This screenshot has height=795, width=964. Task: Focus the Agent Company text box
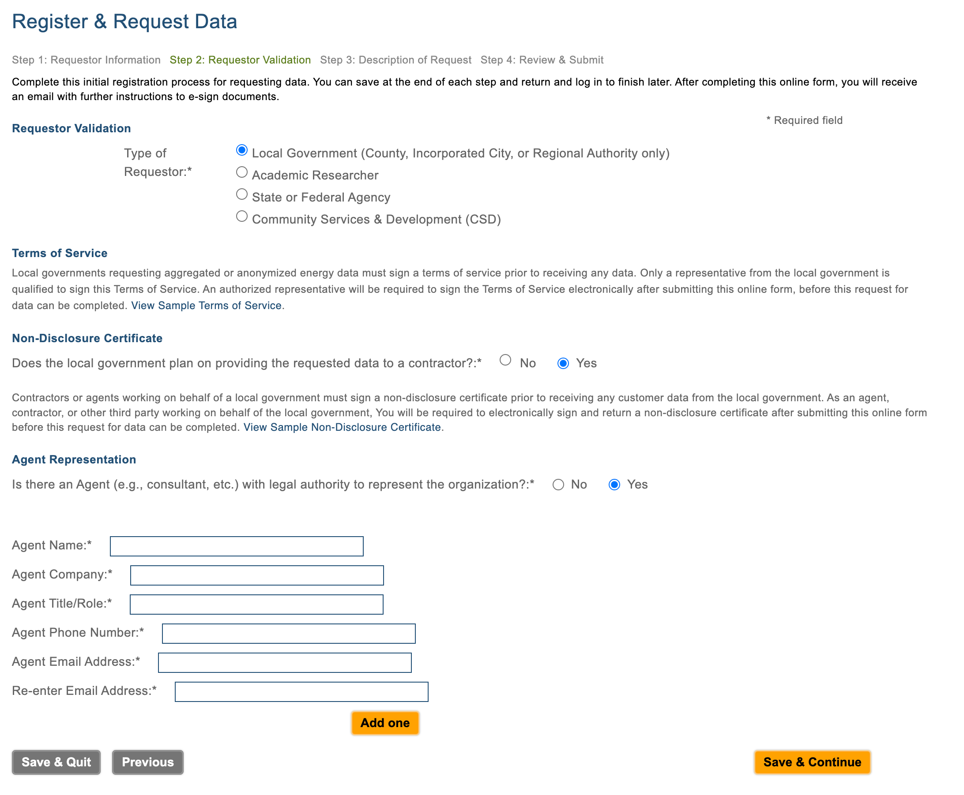coord(257,575)
